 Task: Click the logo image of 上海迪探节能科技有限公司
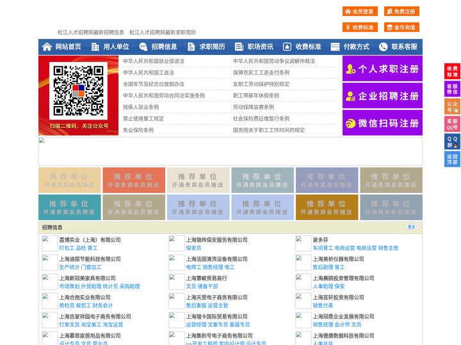click(50, 263)
